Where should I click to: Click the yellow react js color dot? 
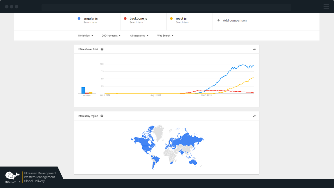[171, 19]
